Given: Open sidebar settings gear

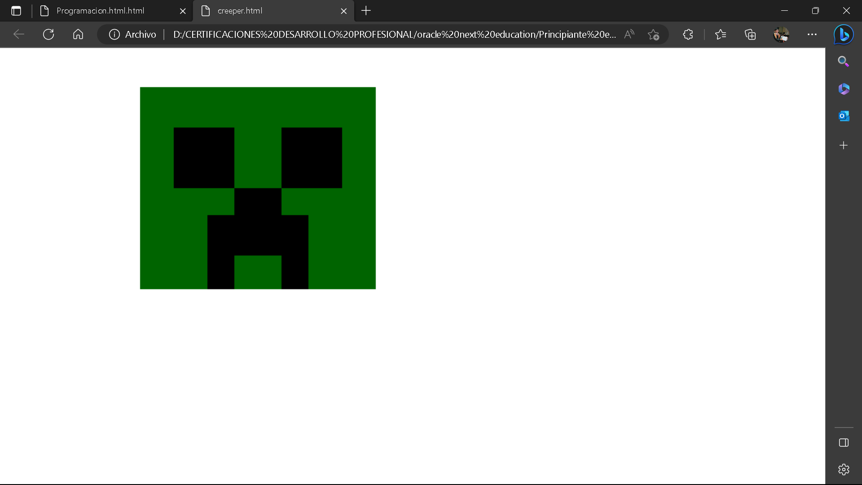Looking at the screenshot, I should 844,470.
